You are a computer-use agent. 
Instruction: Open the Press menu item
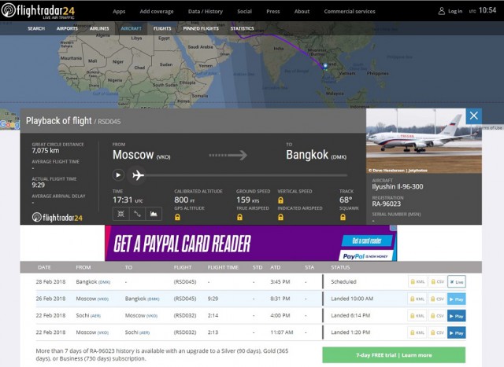click(273, 11)
